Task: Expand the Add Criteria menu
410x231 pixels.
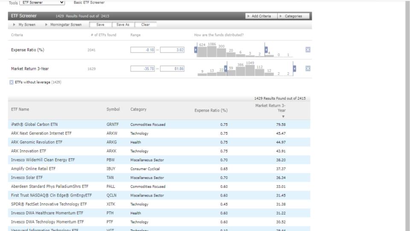Action: point(261,16)
